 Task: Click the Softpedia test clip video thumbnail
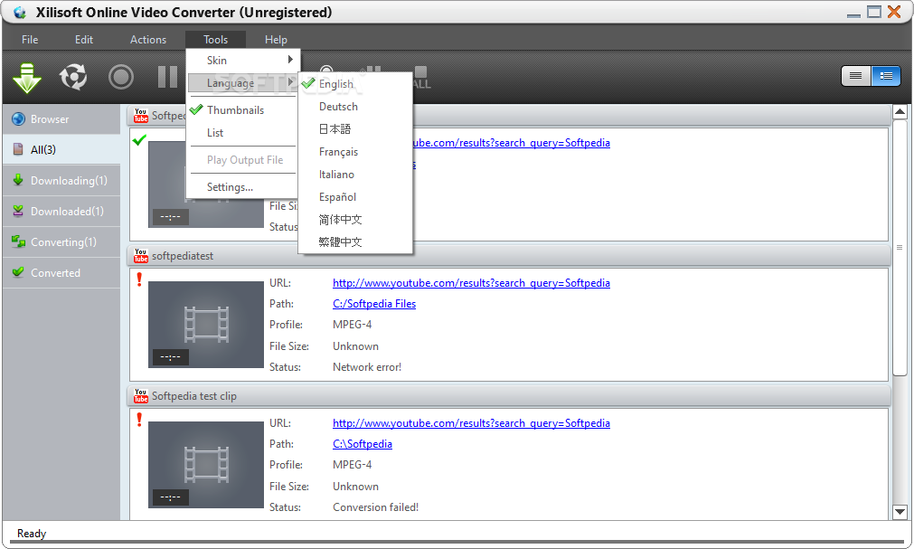(x=206, y=464)
